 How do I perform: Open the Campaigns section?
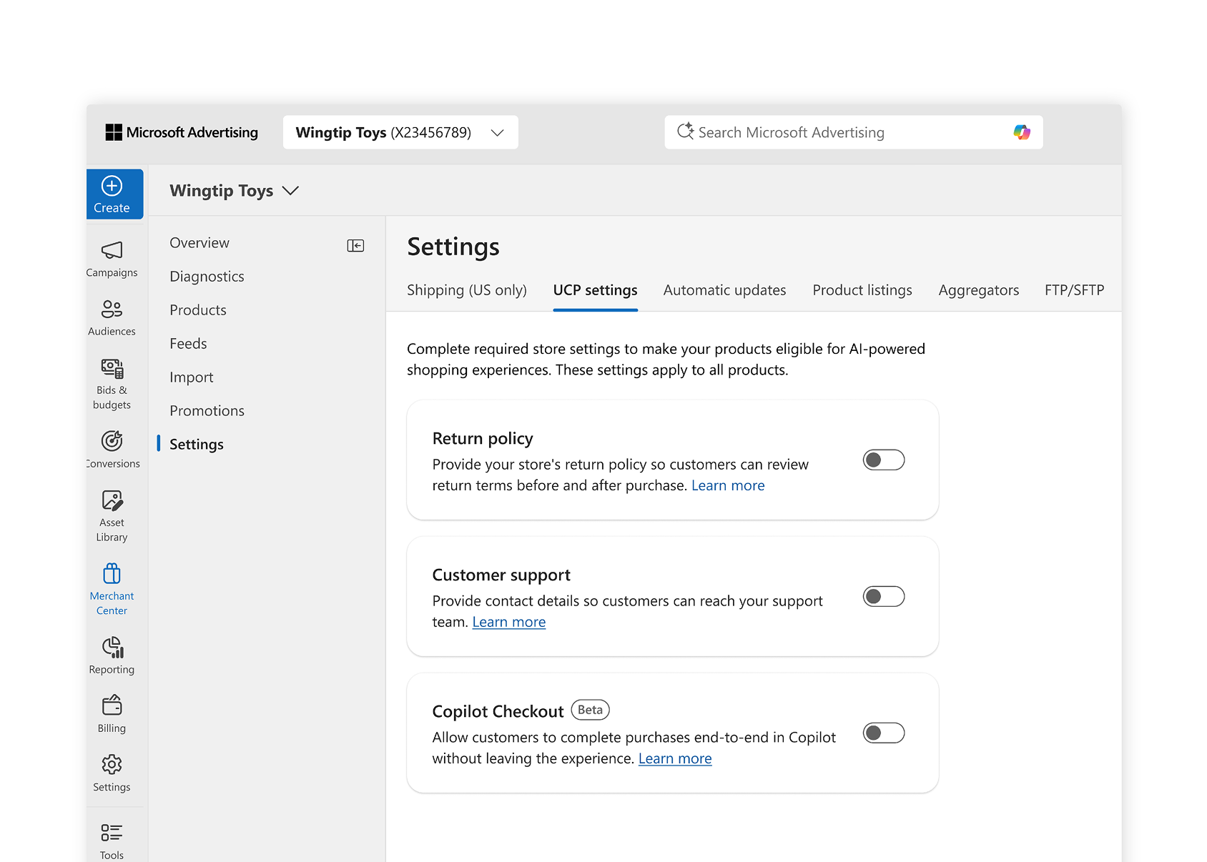(x=112, y=259)
